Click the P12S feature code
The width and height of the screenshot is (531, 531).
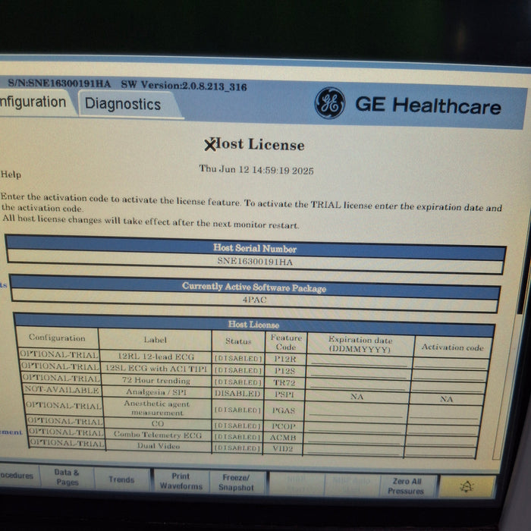(284, 371)
